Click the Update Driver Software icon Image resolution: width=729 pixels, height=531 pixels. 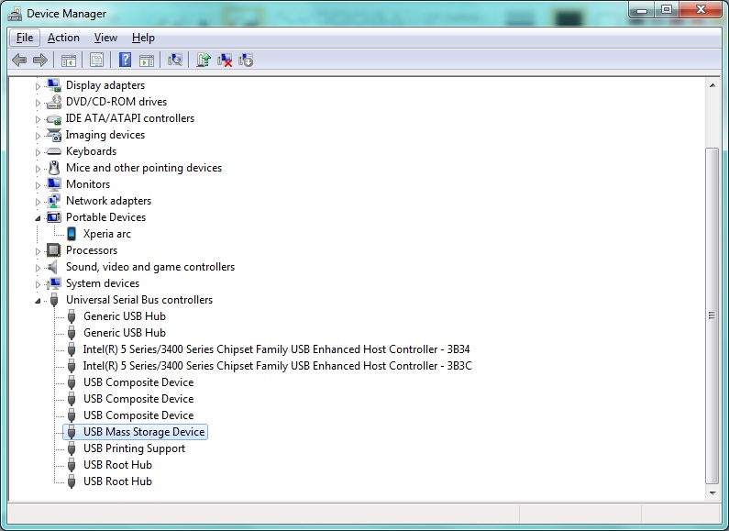coord(204,60)
